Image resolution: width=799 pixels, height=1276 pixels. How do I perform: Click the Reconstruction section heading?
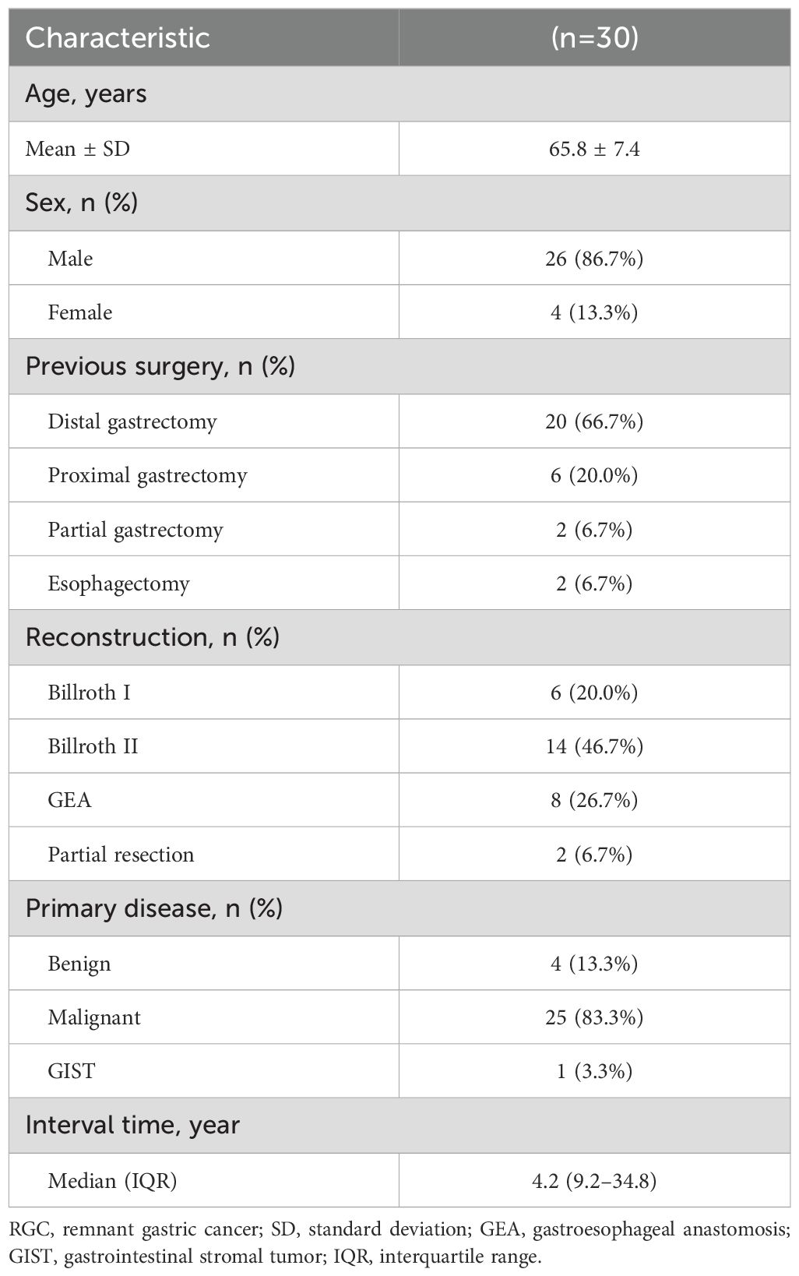(153, 637)
